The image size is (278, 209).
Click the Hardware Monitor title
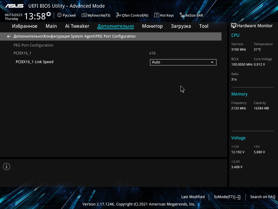click(x=255, y=26)
